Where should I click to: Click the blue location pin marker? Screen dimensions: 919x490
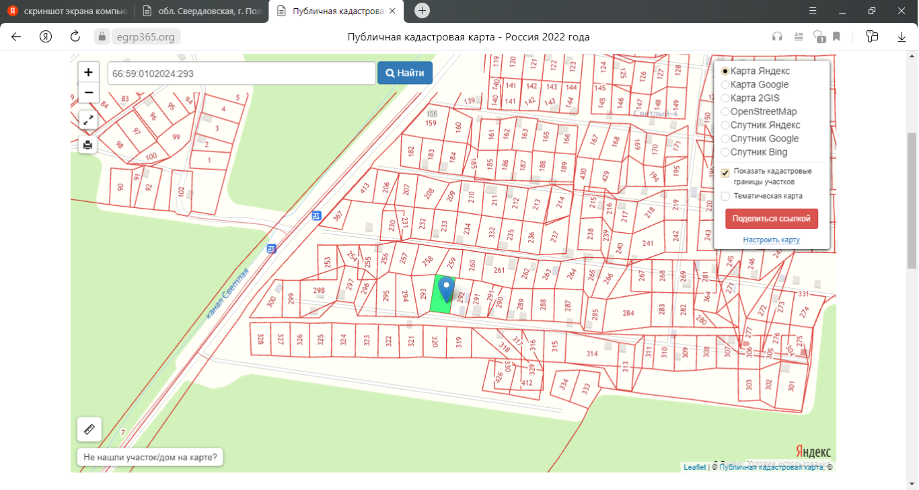(446, 290)
